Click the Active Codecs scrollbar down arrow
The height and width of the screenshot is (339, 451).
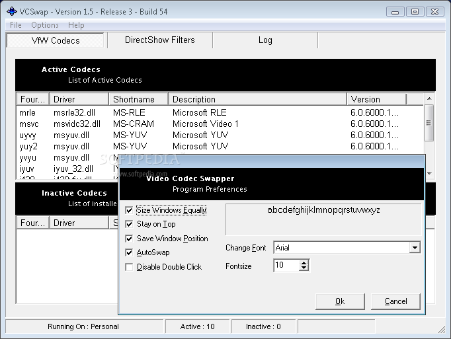[x=429, y=174]
